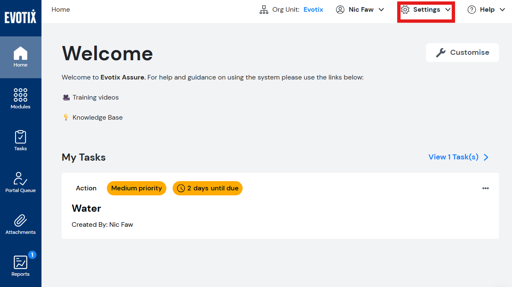Click the Home breadcrumb label
Image resolution: width=512 pixels, height=287 pixels.
pyautogui.click(x=61, y=10)
